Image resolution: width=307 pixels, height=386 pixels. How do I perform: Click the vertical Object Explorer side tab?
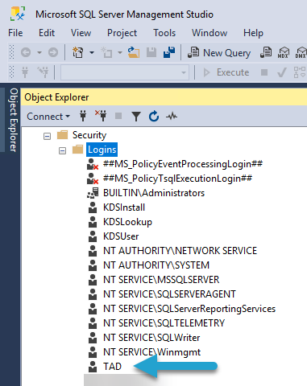click(14, 120)
